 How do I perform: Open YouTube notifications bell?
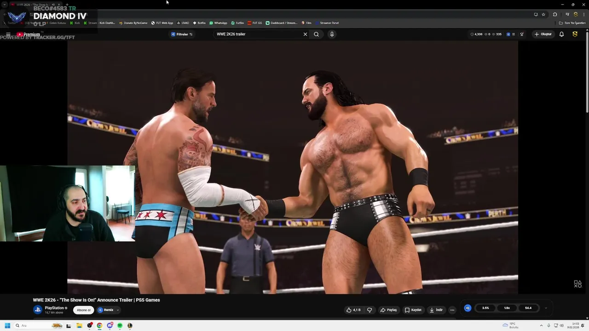click(561, 34)
